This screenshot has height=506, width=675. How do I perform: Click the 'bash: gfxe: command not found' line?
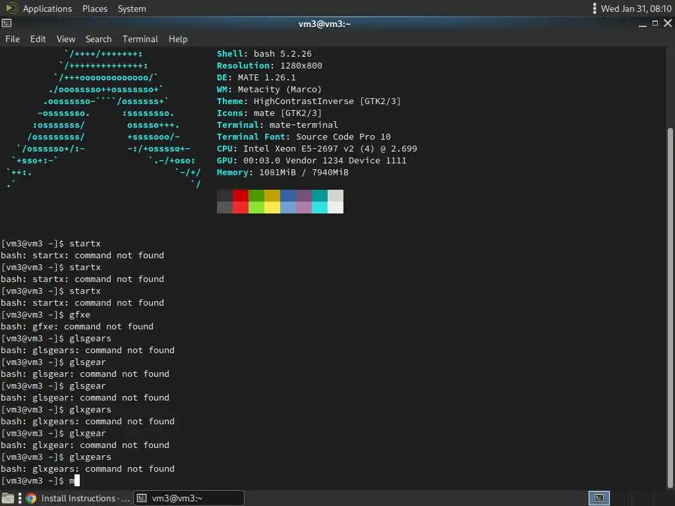pyautogui.click(x=77, y=327)
